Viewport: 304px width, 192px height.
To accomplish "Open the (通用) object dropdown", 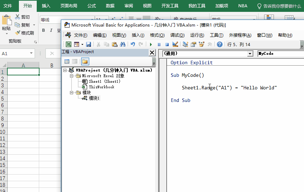I will 250,54.
